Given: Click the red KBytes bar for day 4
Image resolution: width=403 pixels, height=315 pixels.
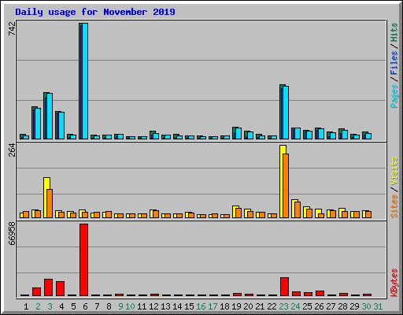Looking at the screenshot, I should tap(61, 289).
